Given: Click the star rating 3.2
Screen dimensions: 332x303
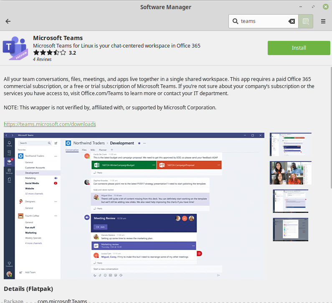Looking at the screenshot, I should (x=55, y=53).
